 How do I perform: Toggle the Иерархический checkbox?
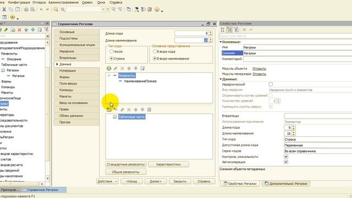click(x=271, y=84)
